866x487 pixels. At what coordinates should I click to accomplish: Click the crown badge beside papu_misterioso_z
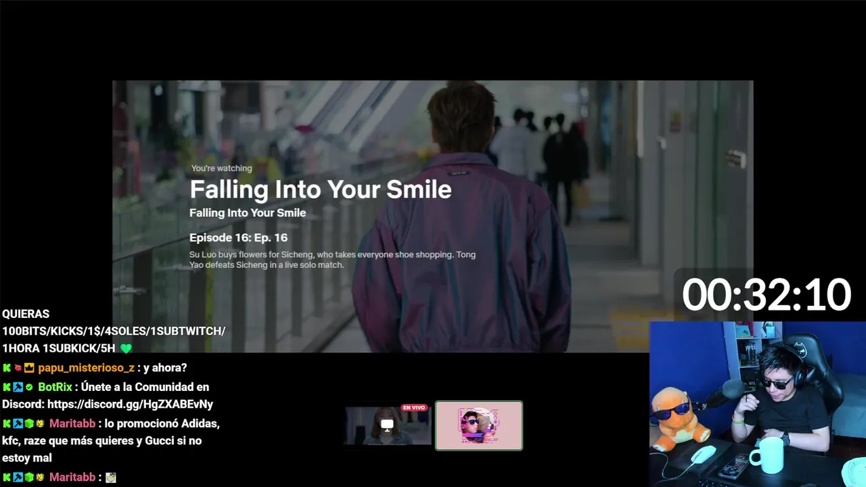click(29, 368)
